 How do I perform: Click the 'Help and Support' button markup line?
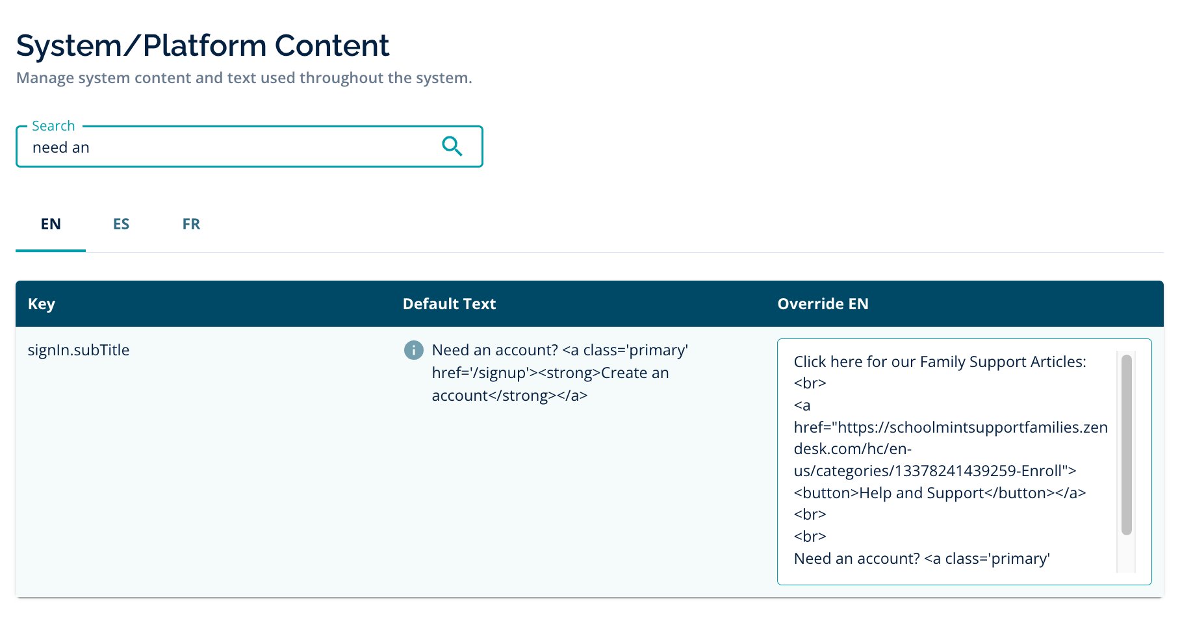click(x=940, y=493)
